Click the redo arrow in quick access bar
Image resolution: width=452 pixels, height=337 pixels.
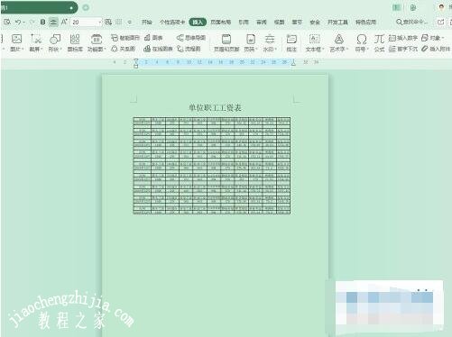(x=32, y=22)
